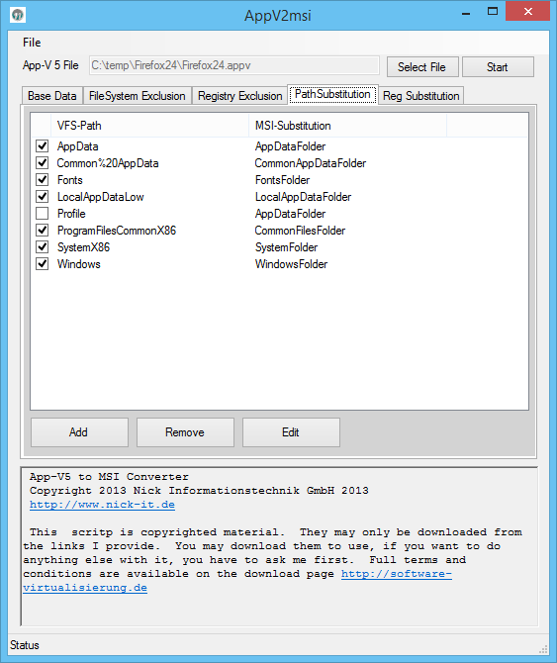Select the LocalAppDataFolder substitution cell
This screenshot has height=663, width=557.
(303, 197)
